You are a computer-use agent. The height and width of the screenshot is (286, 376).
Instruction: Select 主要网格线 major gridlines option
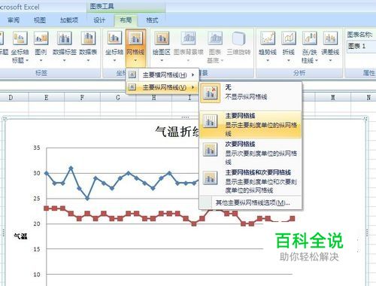pyautogui.click(x=250, y=125)
